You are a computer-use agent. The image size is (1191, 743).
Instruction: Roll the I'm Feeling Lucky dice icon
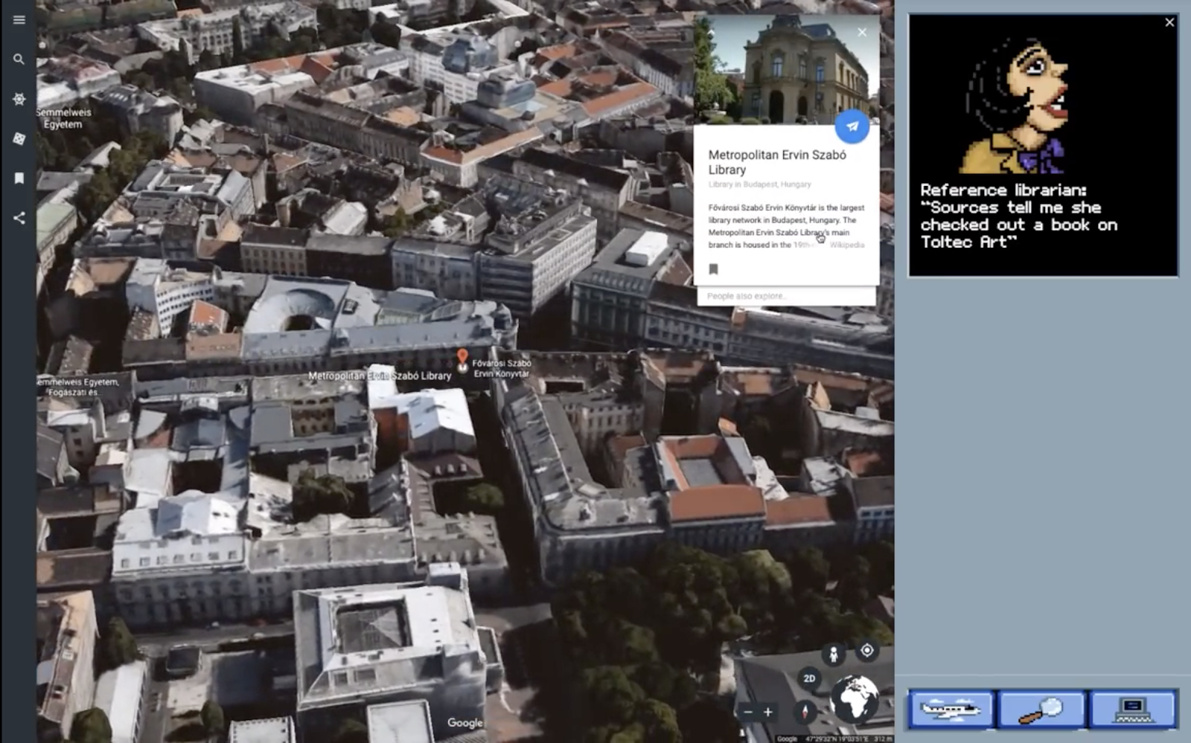coord(19,138)
